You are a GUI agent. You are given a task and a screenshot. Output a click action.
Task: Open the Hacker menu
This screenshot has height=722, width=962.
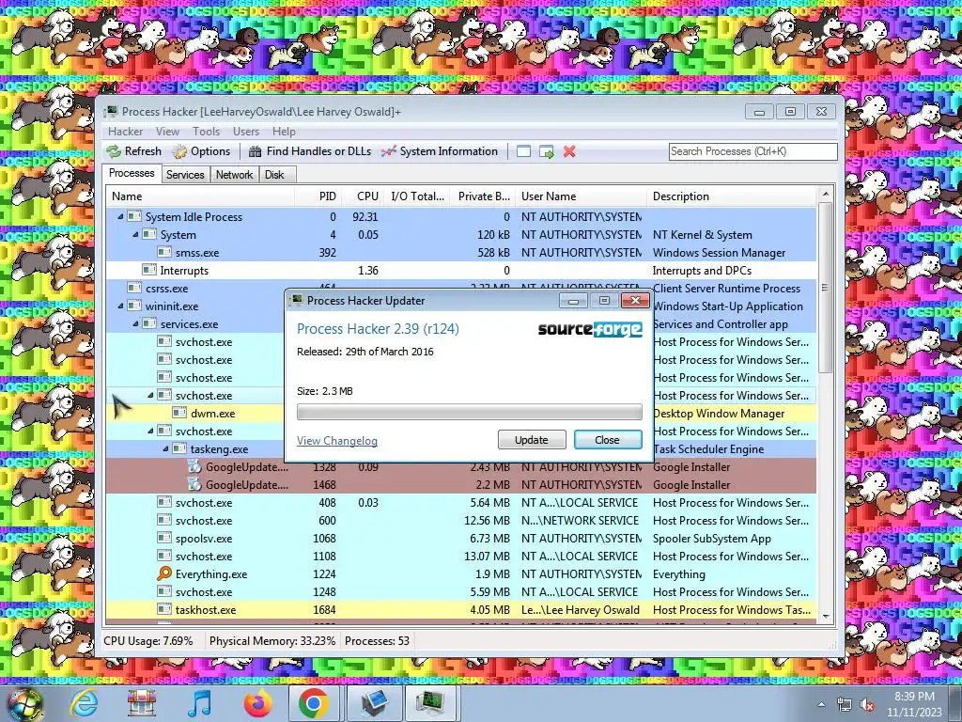[x=125, y=132]
